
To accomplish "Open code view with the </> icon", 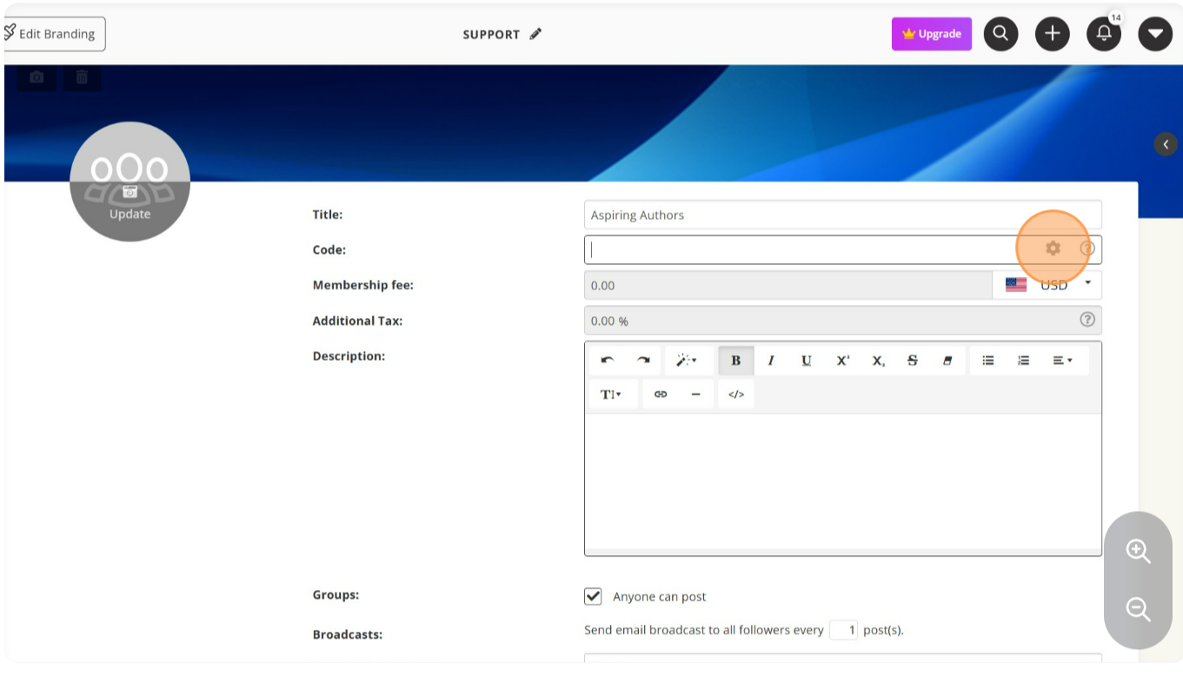I will pyautogui.click(x=735, y=395).
